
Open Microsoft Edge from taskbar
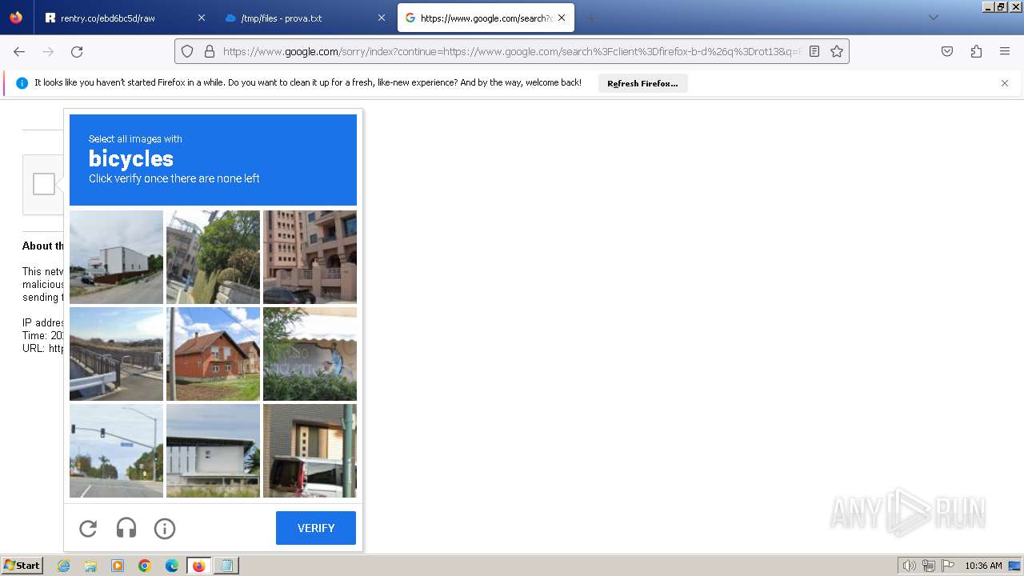click(x=172, y=566)
